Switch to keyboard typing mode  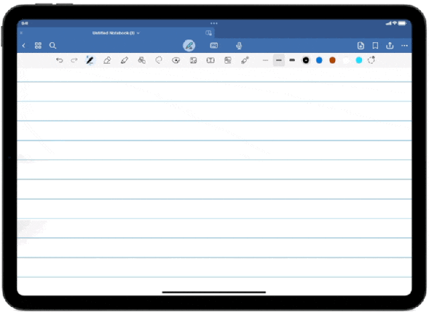(x=214, y=46)
